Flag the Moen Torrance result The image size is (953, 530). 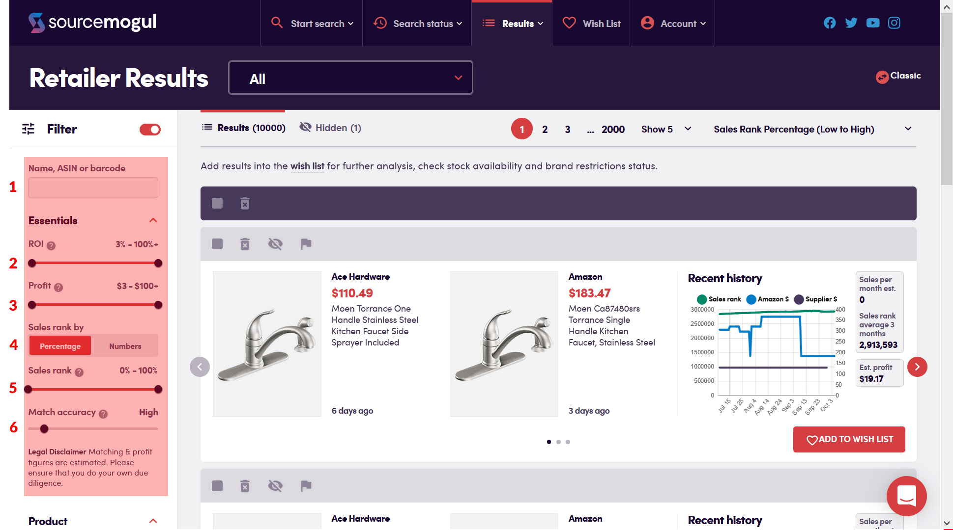click(x=306, y=244)
